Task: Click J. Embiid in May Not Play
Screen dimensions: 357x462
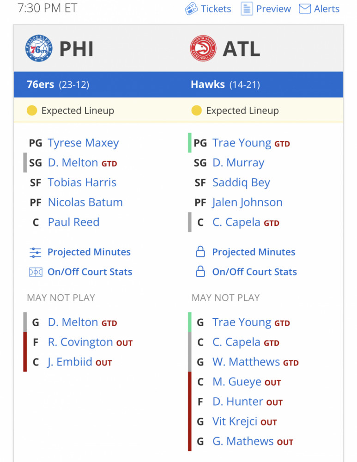Action: 70,362
